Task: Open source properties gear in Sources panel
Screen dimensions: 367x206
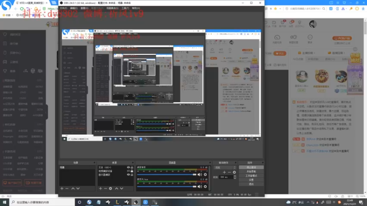Action: tap(111, 189)
